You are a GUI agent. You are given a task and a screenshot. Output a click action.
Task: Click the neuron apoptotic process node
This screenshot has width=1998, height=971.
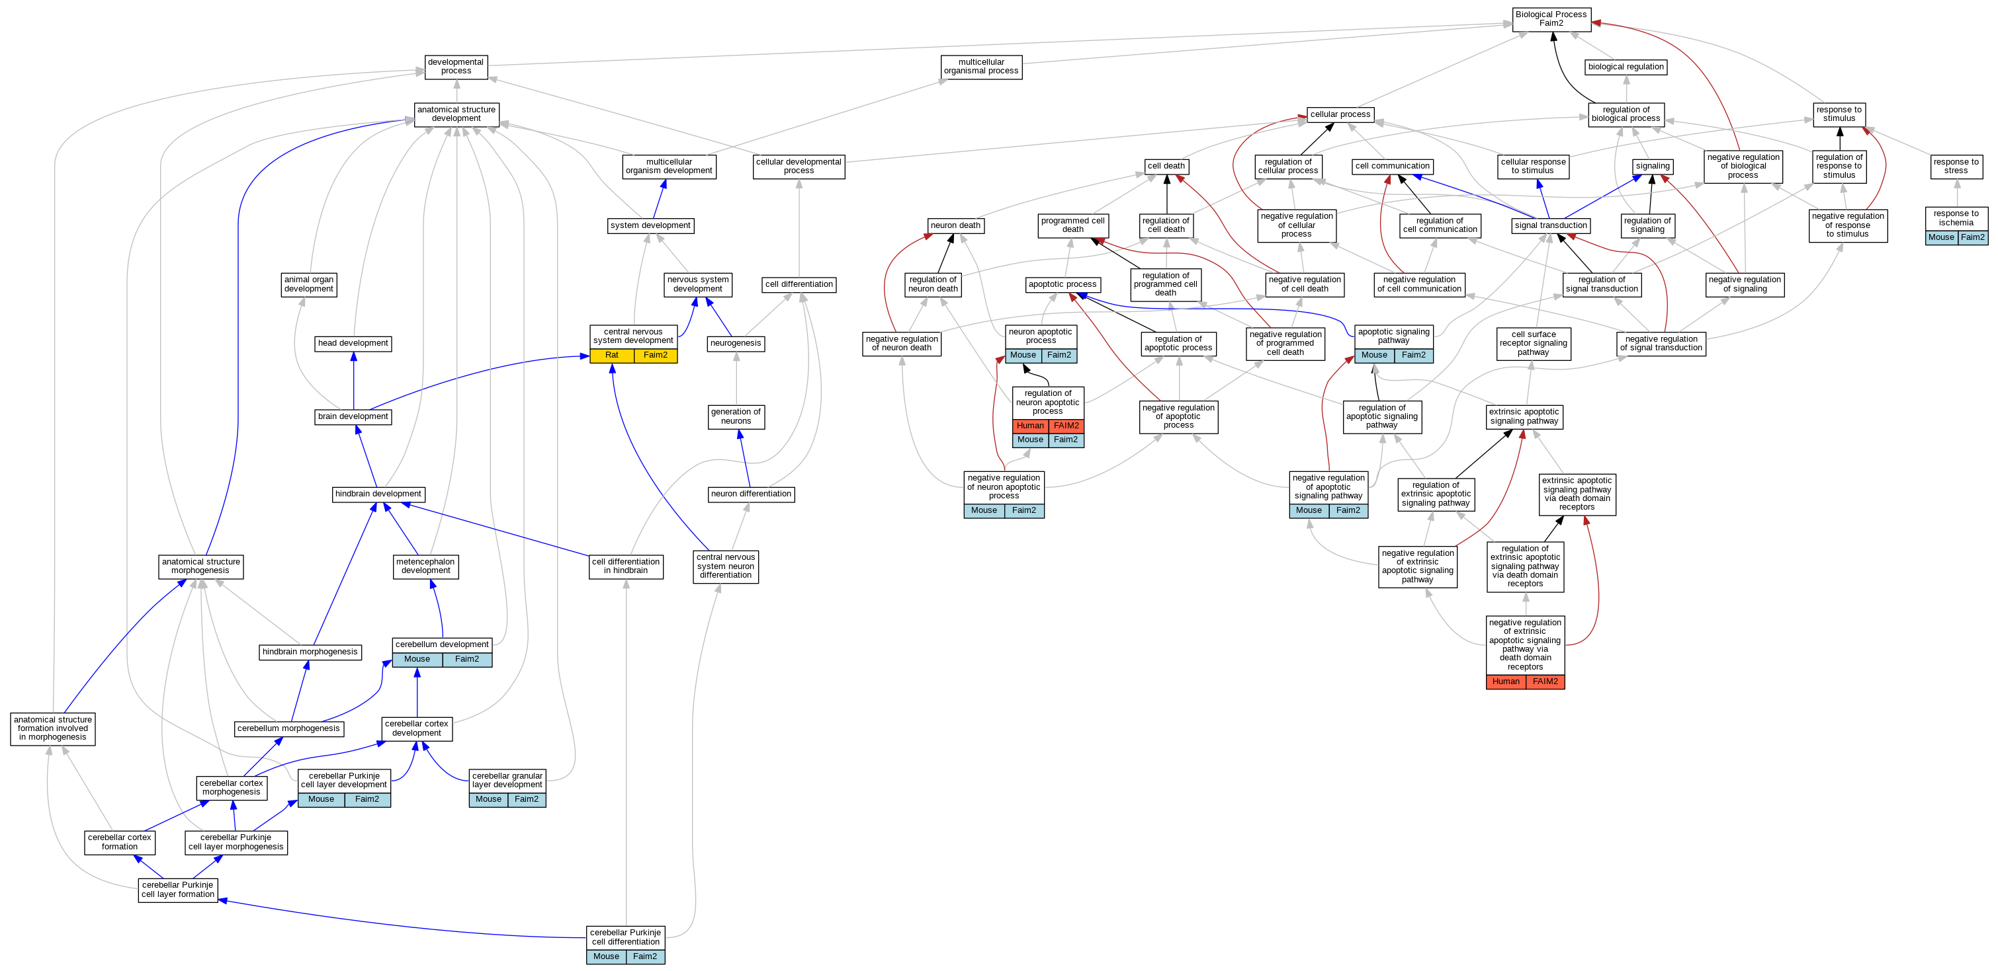(1040, 336)
